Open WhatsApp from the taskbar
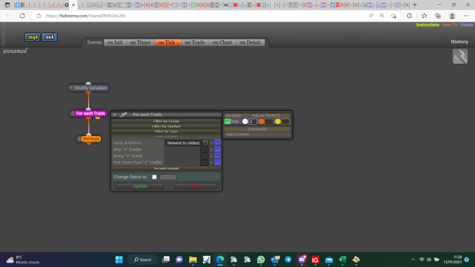 click(261, 260)
